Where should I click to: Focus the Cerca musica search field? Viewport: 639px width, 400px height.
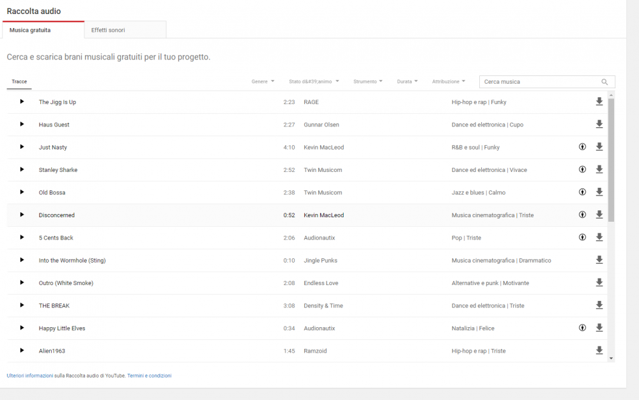540,82
